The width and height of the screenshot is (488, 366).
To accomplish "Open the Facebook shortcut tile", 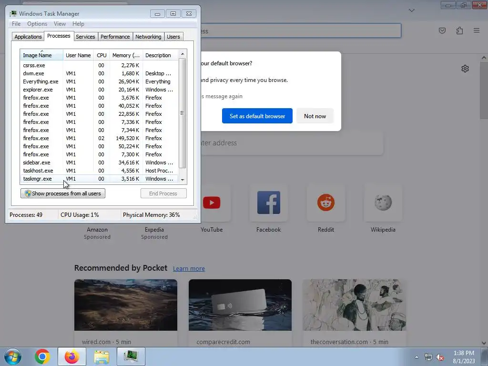I will click(x=269, y=203).
